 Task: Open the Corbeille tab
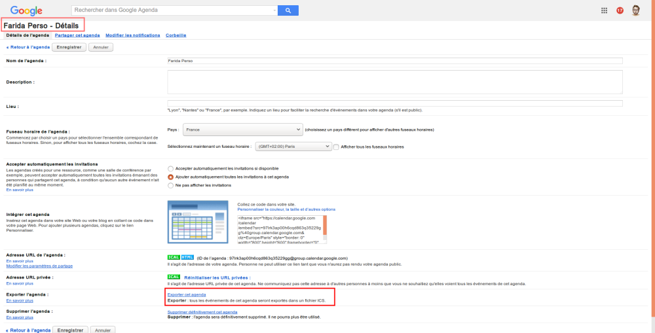176,35
